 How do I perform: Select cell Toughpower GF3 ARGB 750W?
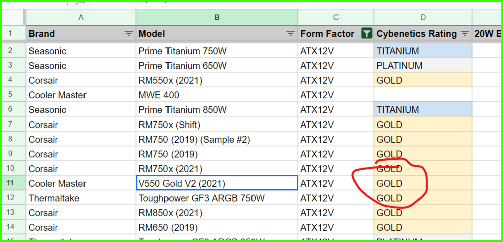pos(217,198)
